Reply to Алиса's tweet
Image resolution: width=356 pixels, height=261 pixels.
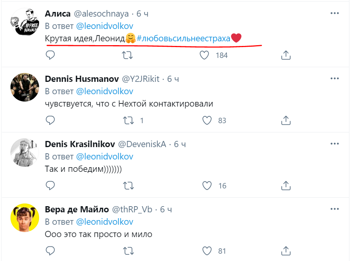click(x=50, y=55)
